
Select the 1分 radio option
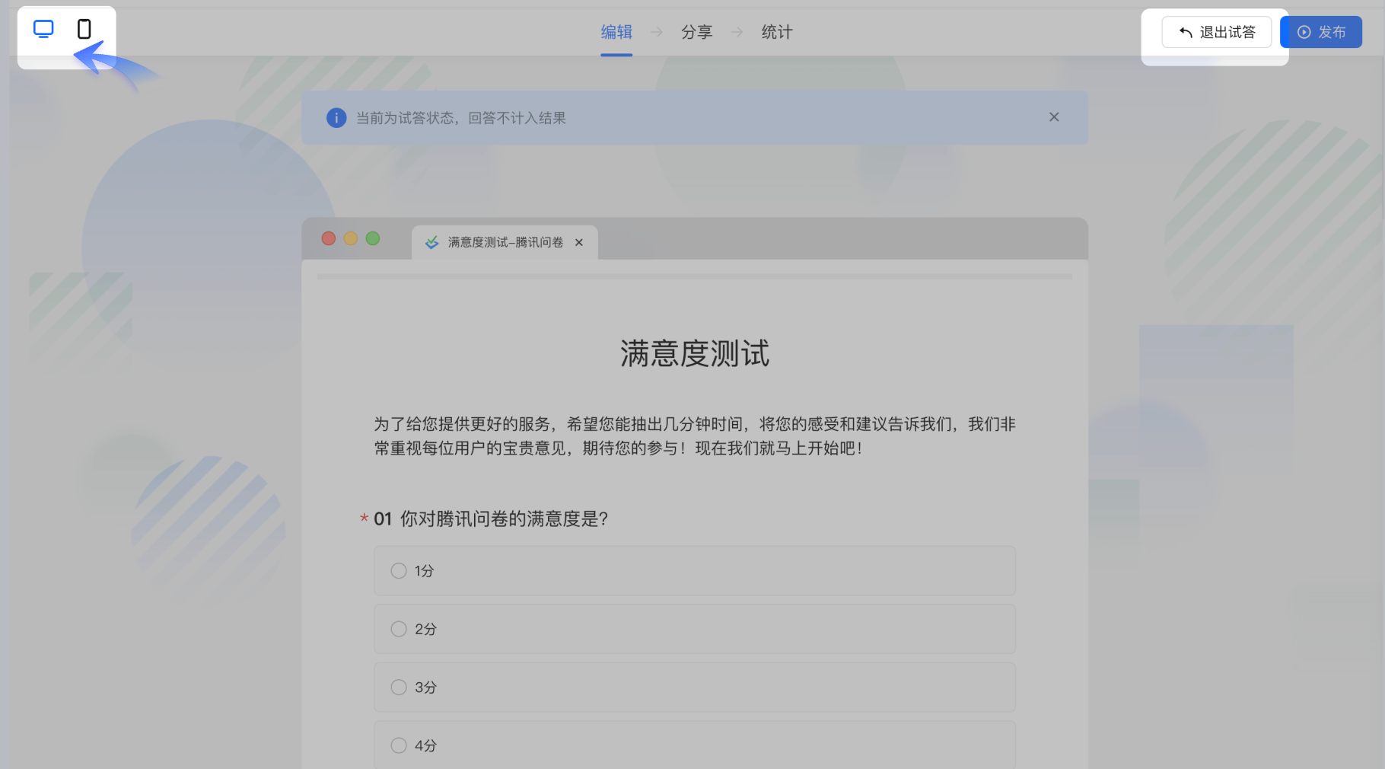(x=695, y=571)
